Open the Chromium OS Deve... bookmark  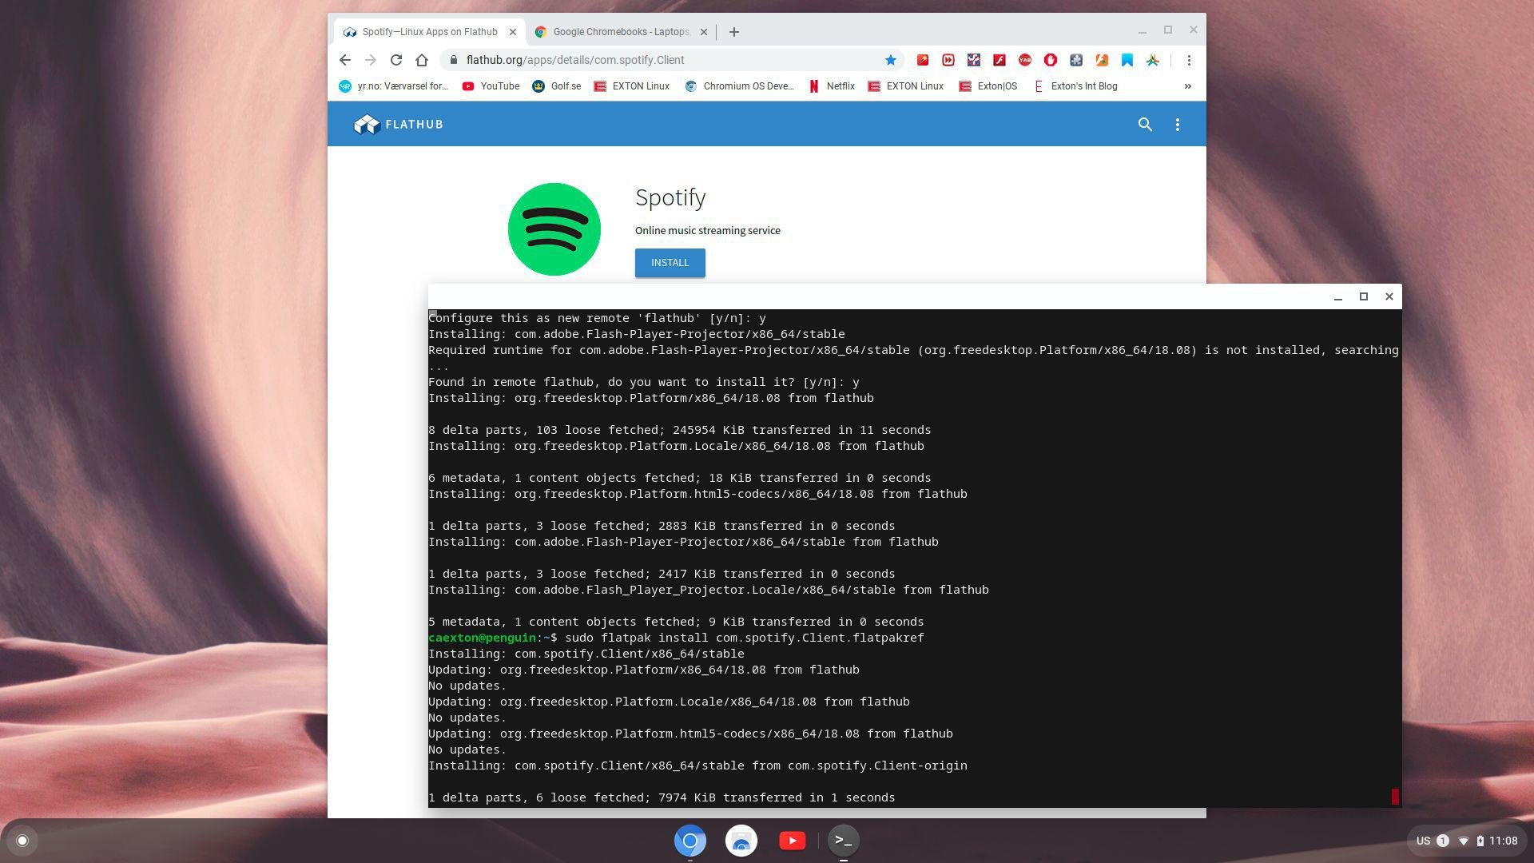click(x=740, y=86)
